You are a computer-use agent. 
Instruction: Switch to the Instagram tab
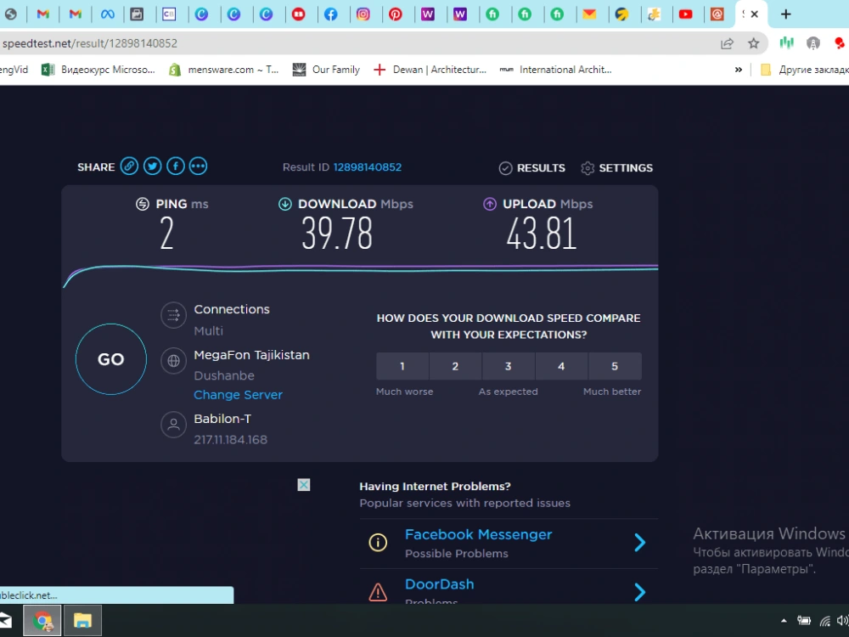(x=363, y=14)
